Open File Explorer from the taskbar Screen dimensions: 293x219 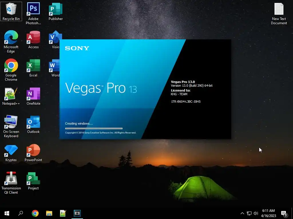pos(49,213)
